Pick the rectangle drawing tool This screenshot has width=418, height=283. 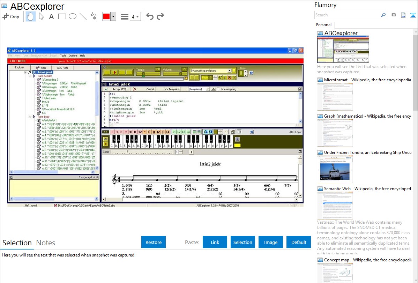[62, 16]
